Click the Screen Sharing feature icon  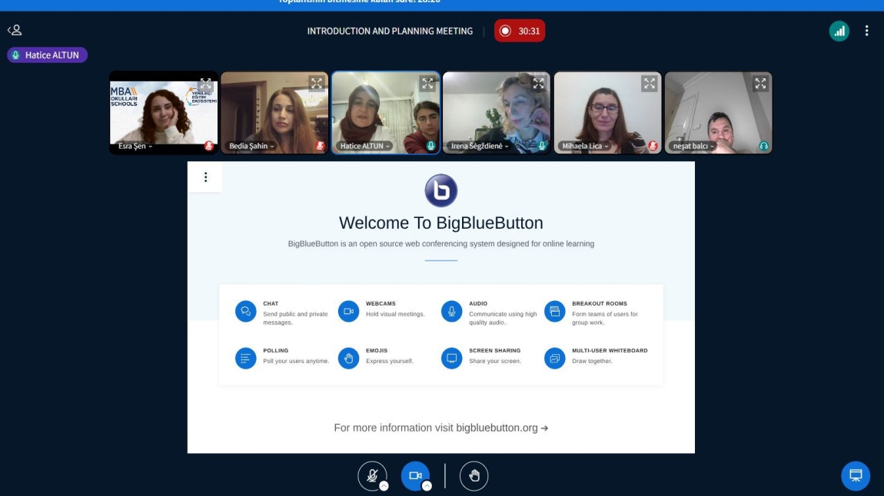(x=451, y=358)
